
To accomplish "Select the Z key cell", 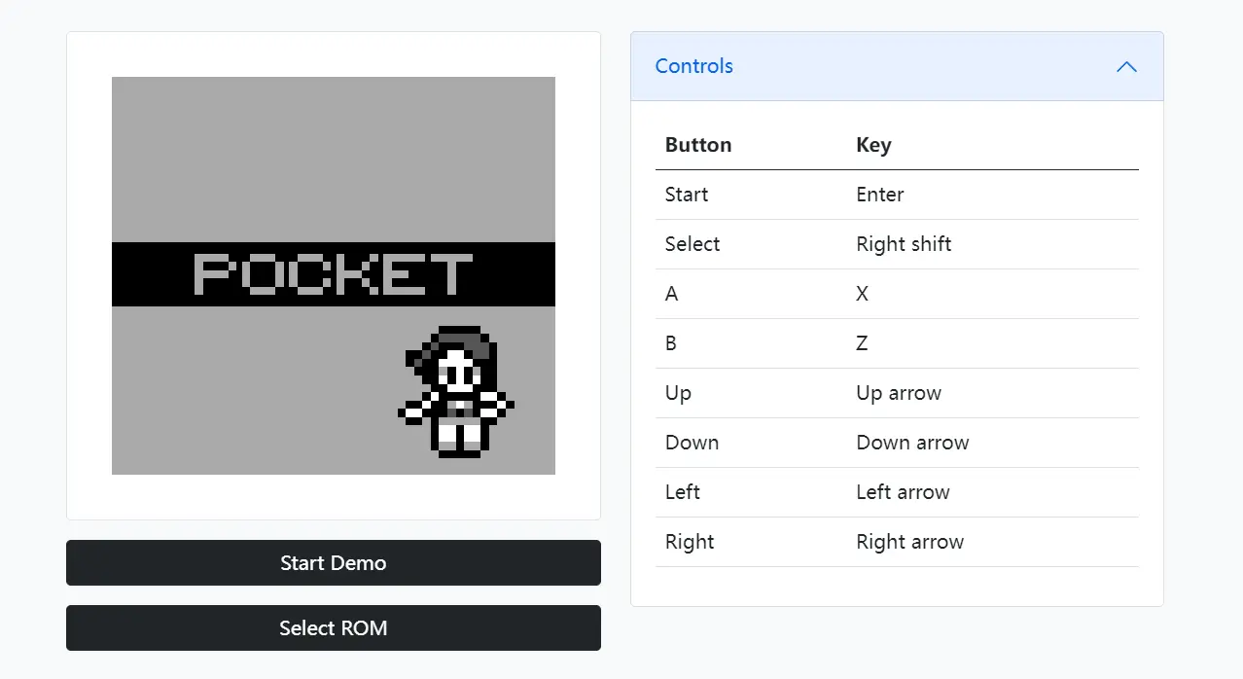I will tap(862, 343).
